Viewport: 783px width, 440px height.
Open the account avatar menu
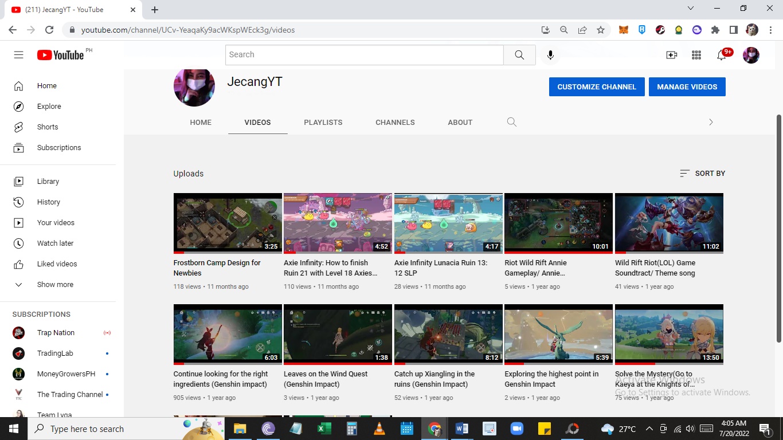[751, 55]
